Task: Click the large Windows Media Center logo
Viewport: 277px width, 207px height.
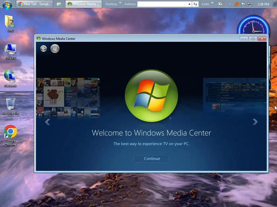Action: [151, 96]
